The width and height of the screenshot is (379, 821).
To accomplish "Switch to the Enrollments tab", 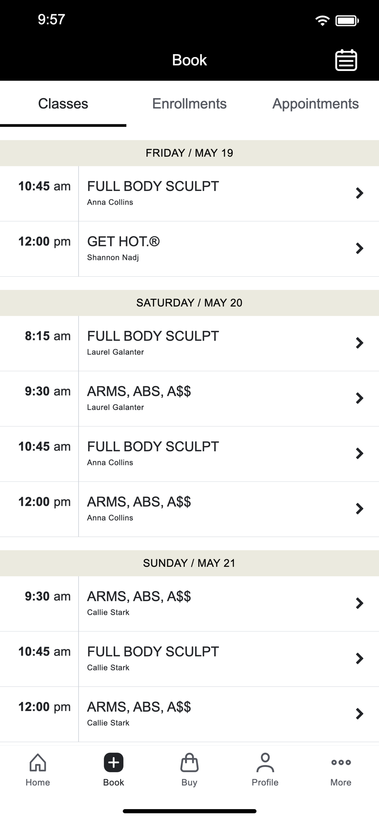I will pyautogui.click(x=189, y=104).
